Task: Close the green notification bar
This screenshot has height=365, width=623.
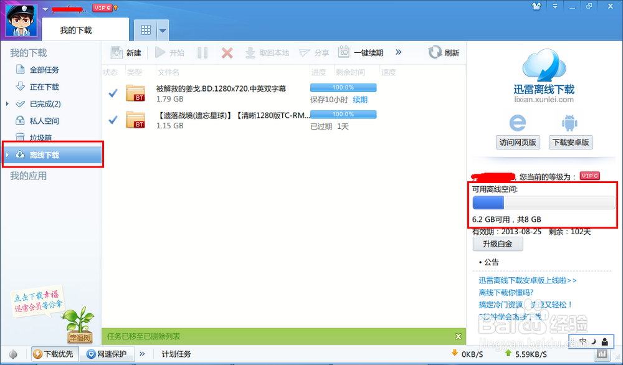Action: (458, 336)
